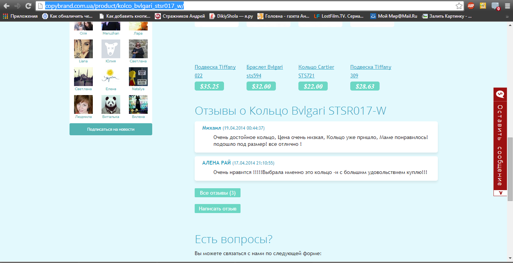The height and width of the screenshot is (263, 513).
Task: Open the Браслет Bvlgari sts594 product link
Action: point(265,71)
